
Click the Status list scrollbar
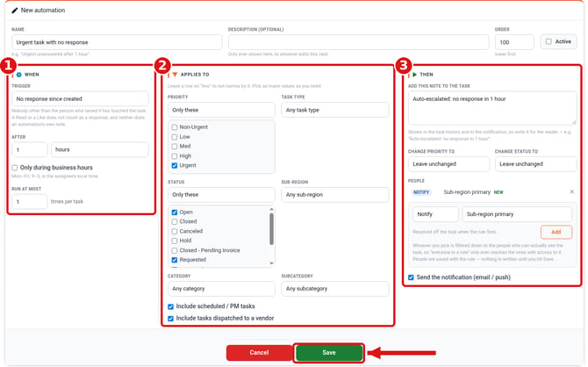(x=271, y=229)
